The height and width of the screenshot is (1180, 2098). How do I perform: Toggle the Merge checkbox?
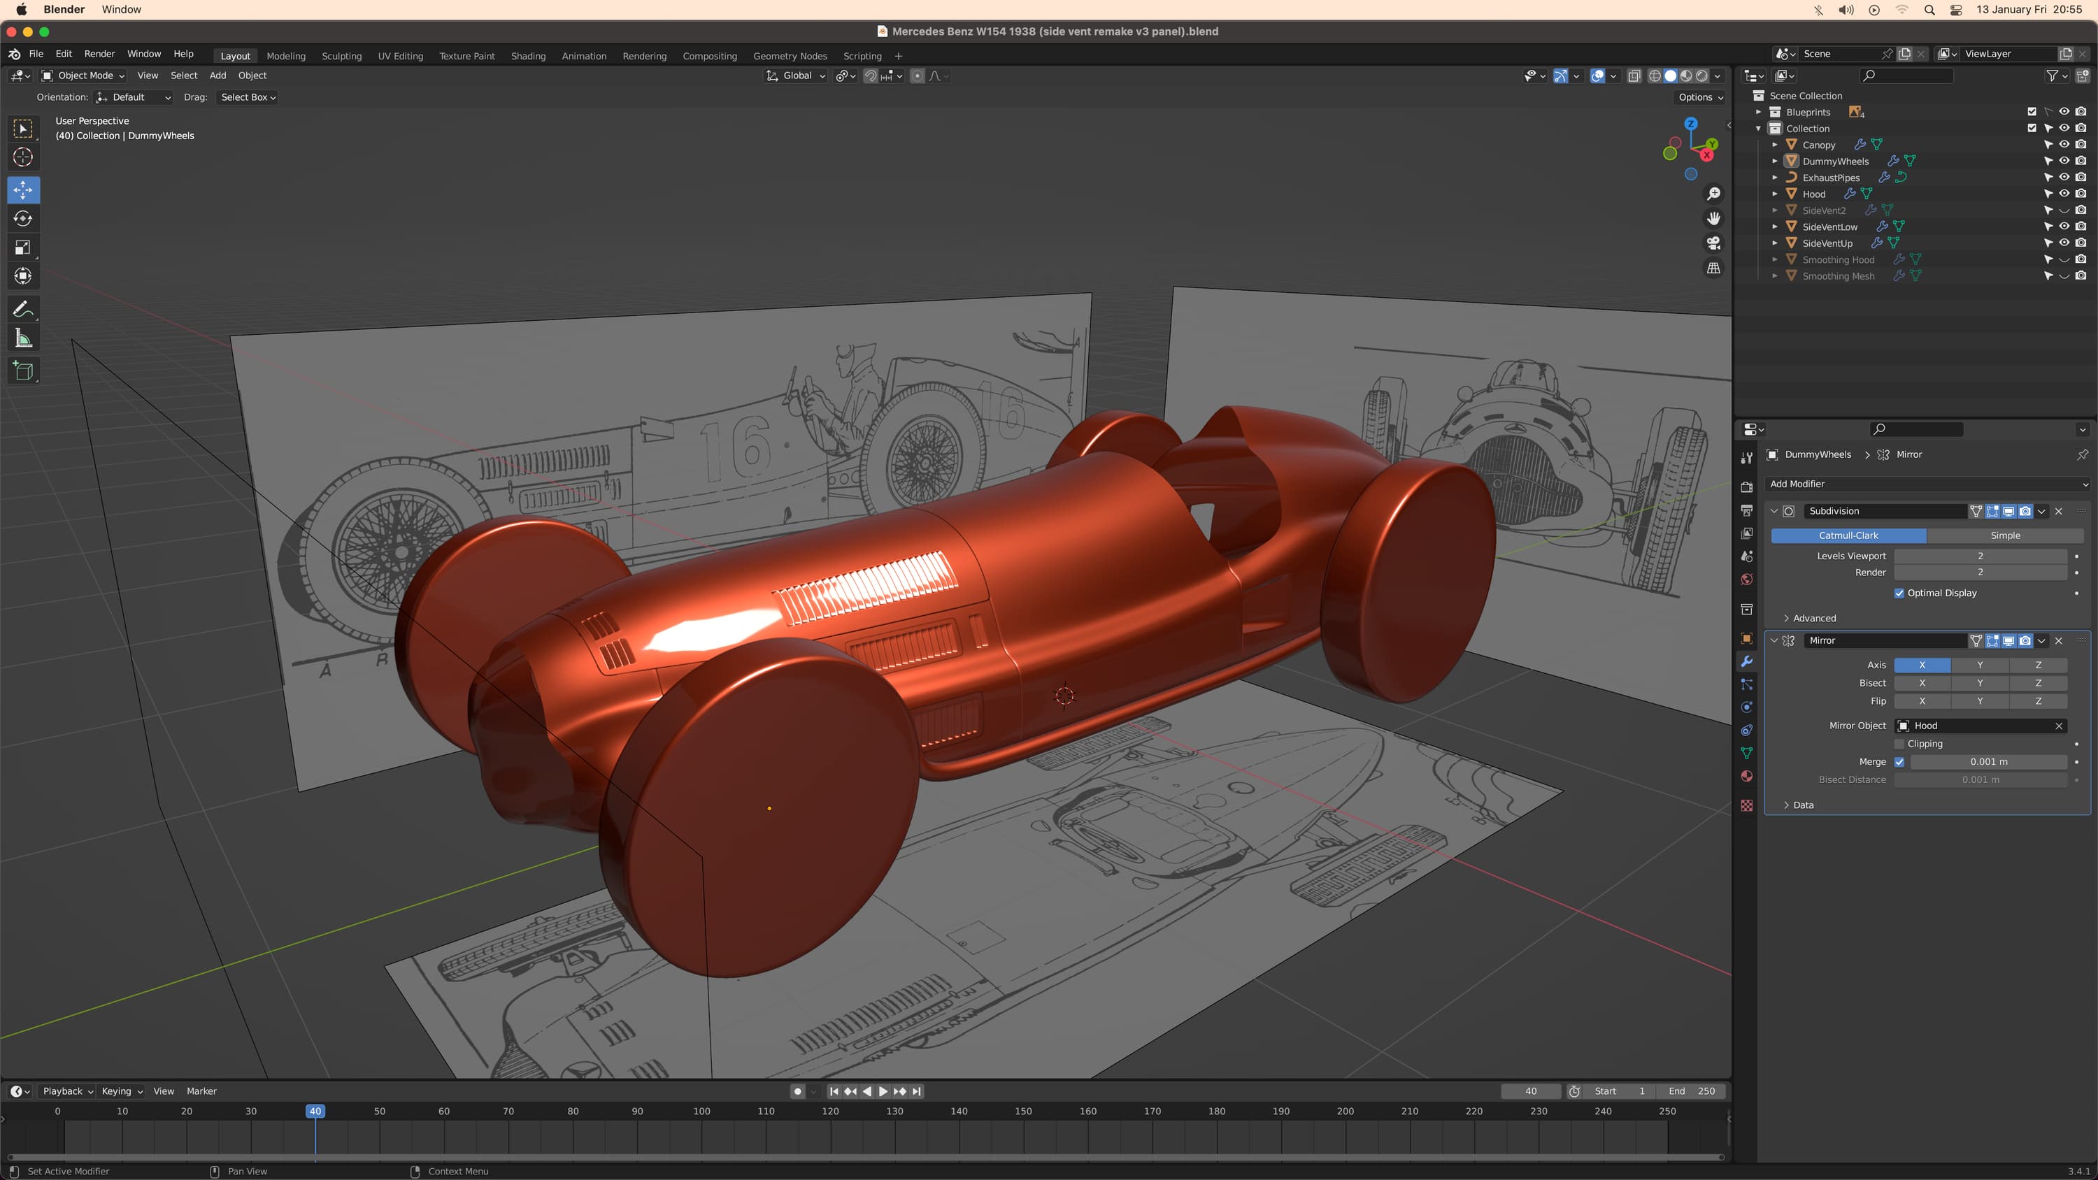coord(1899,761)
